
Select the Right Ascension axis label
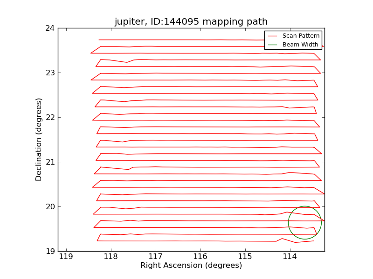tap(191, 266)
